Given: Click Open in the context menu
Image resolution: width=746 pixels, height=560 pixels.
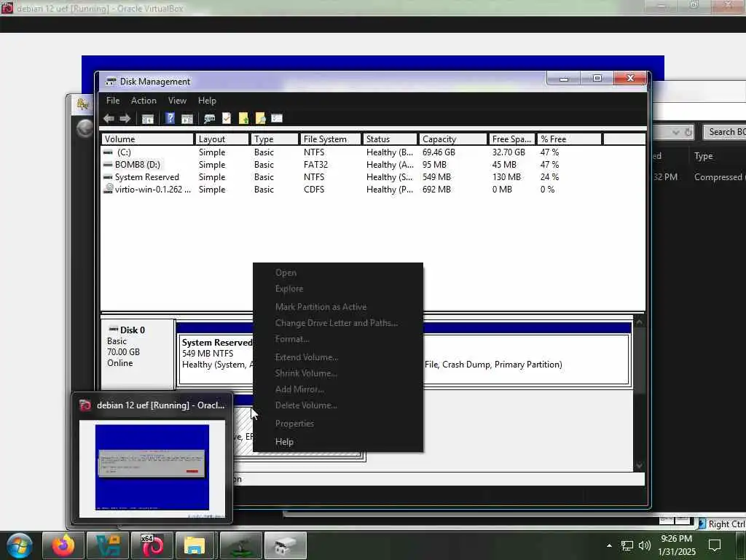Looking at the screenshot, I should pyautogui.click(x=286, y=273).
